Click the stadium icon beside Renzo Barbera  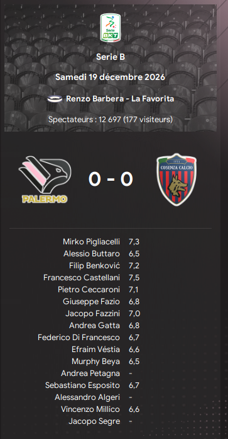pos(55,99)
